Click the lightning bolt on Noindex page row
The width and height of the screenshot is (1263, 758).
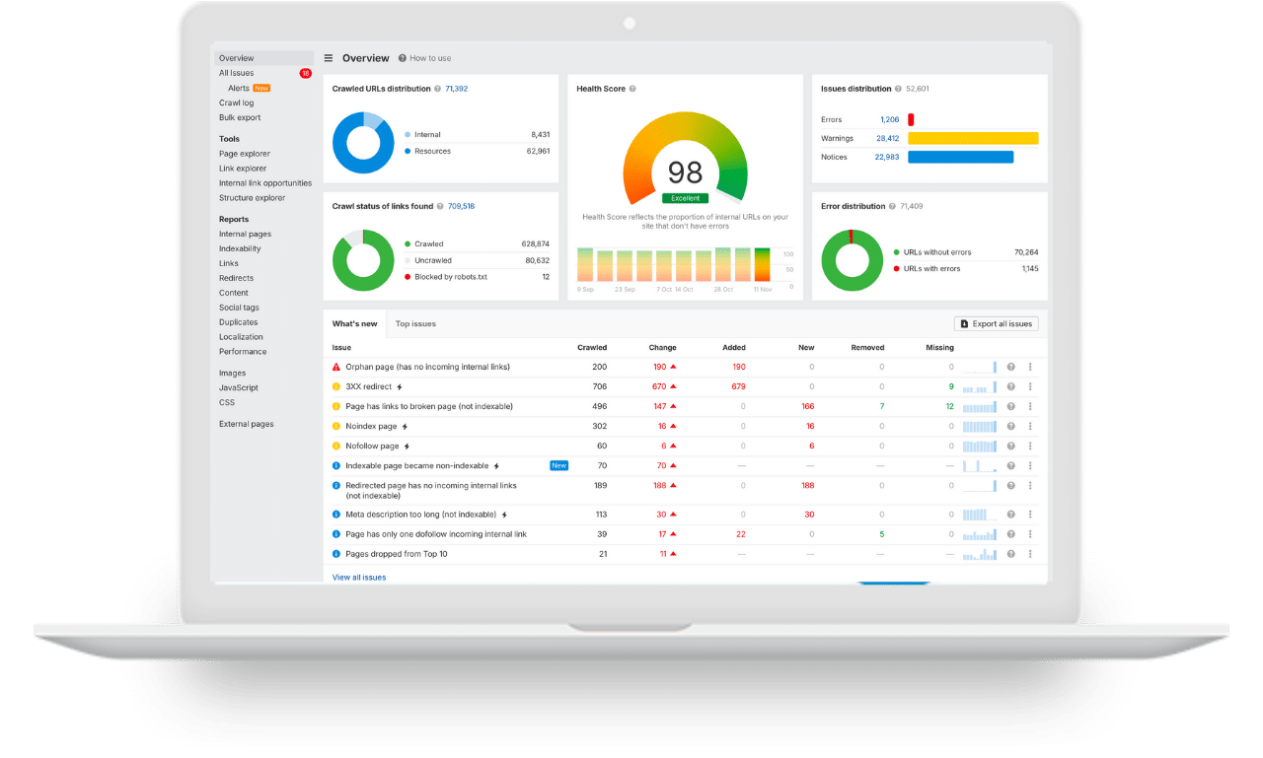point(406,426)
